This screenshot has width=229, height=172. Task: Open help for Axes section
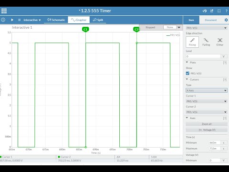click(225, 118)
